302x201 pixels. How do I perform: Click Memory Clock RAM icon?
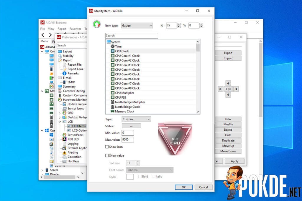(112, 111)
